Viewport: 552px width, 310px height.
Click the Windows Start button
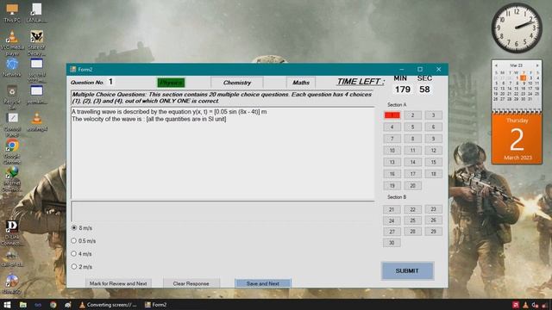tap(7, 305)
